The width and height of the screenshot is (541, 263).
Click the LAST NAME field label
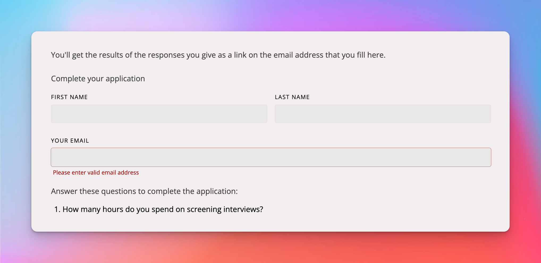coord(292,97)
